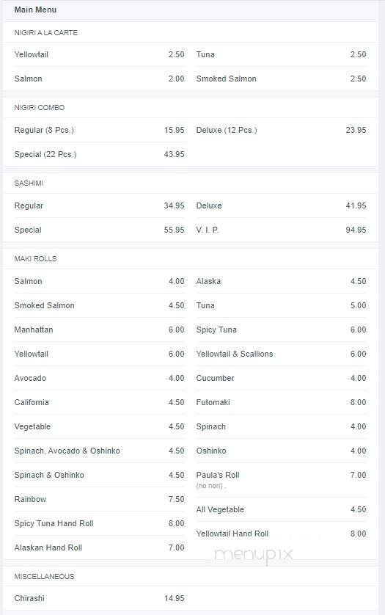
Task: Select the Deluxe (12 Pcs.) combo
Action: click(x=281, y=130)
